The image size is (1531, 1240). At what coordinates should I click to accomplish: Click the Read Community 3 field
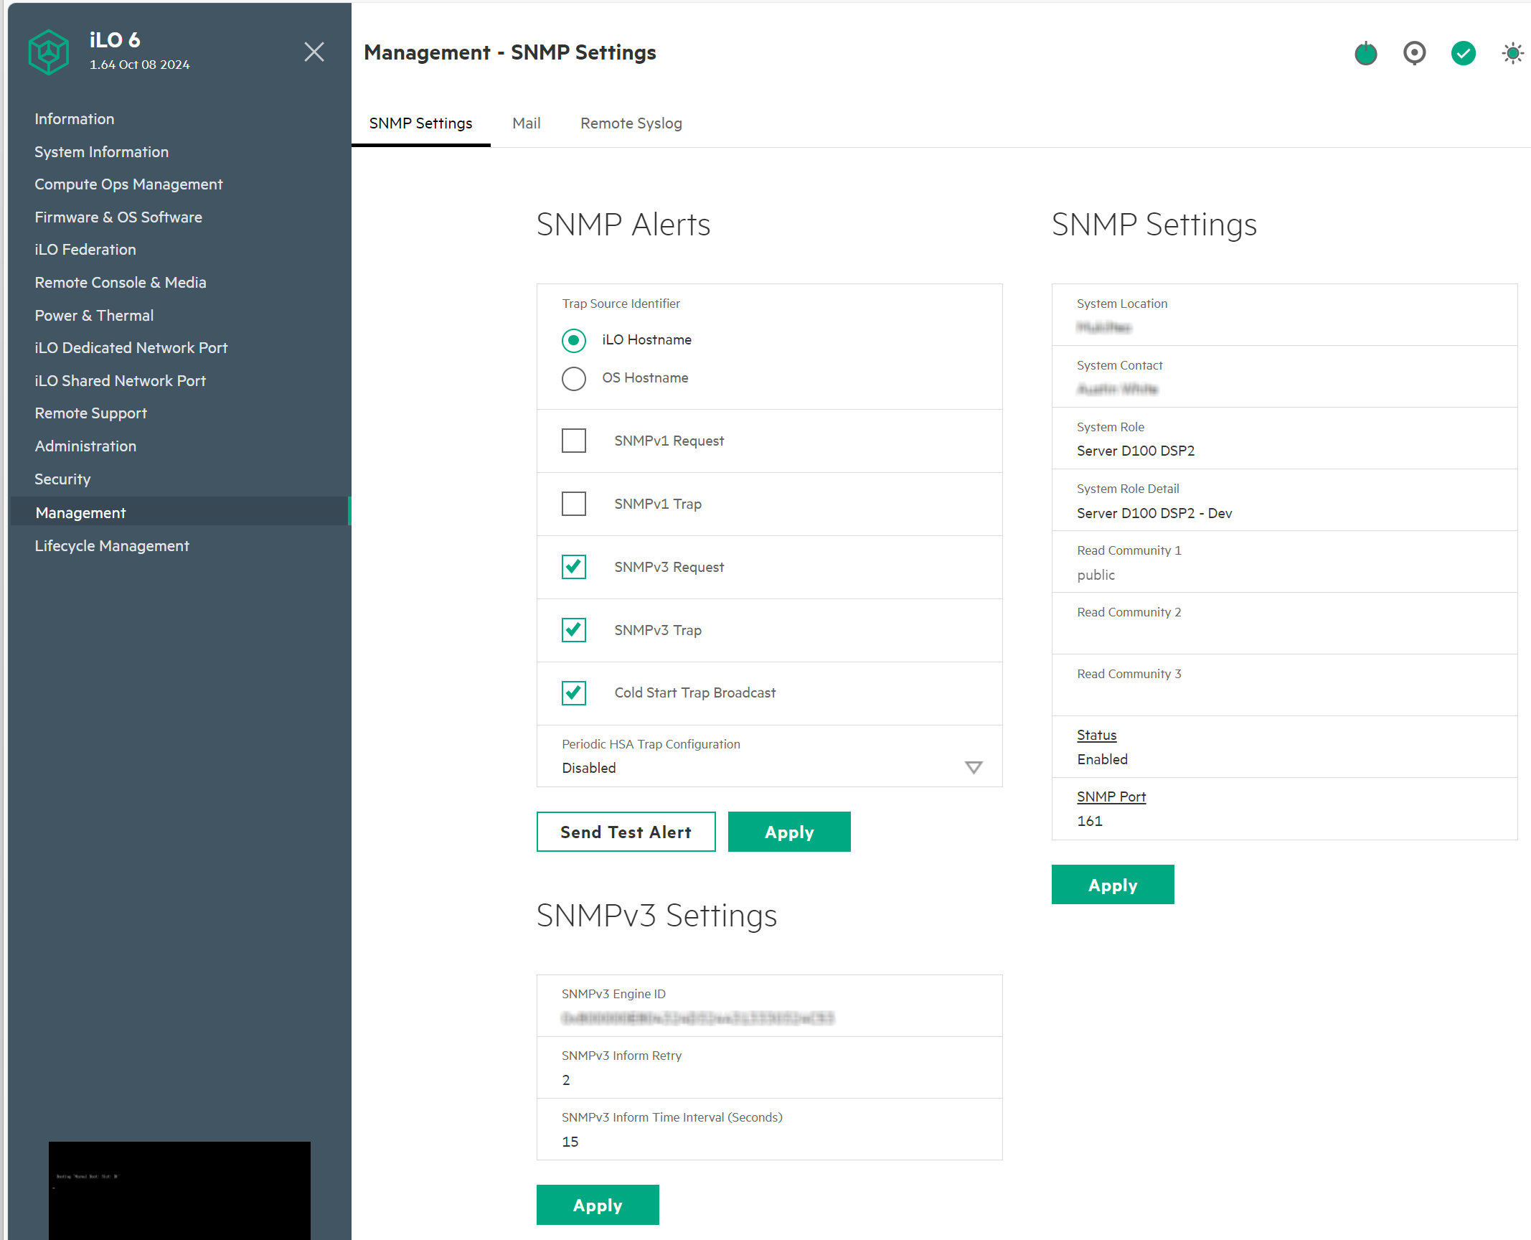point(1284,686)
